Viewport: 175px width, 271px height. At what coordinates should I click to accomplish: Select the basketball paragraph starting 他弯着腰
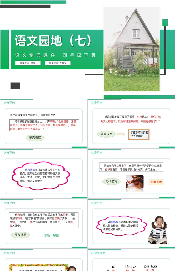44,220
